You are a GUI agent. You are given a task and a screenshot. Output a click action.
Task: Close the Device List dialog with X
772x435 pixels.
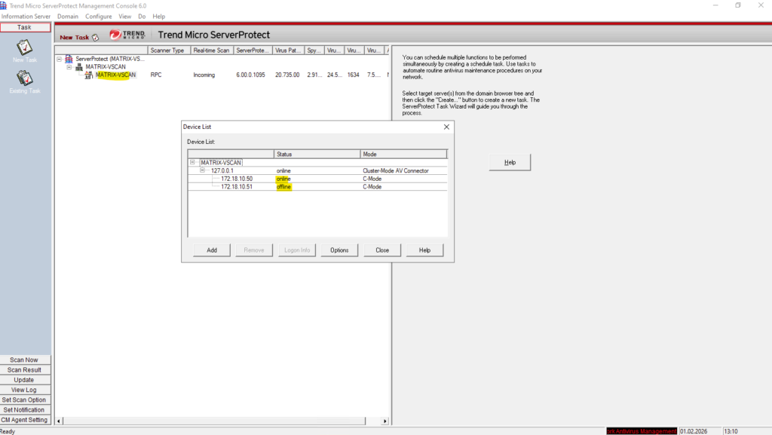coord(446,127)
